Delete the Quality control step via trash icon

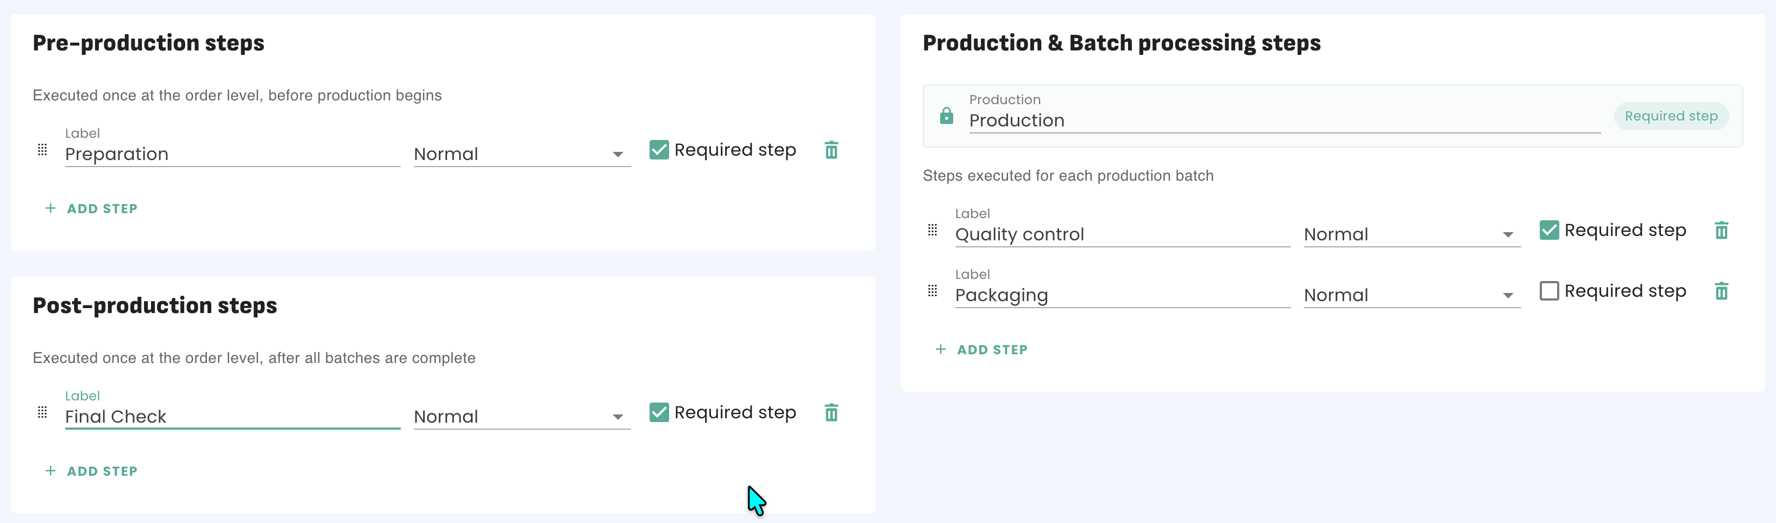1721,230
